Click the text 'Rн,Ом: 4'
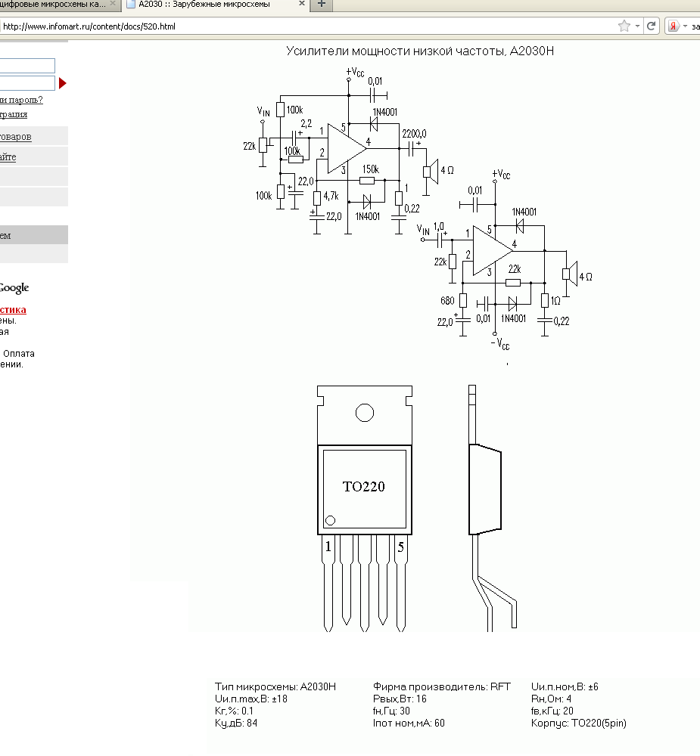The width and height of the screenshot is (700, 756). (552, 699)
